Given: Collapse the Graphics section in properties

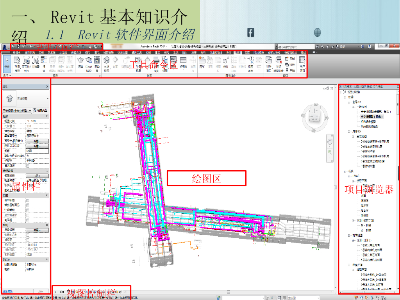Looking at the screenshot, I should [x=47, y=116].
